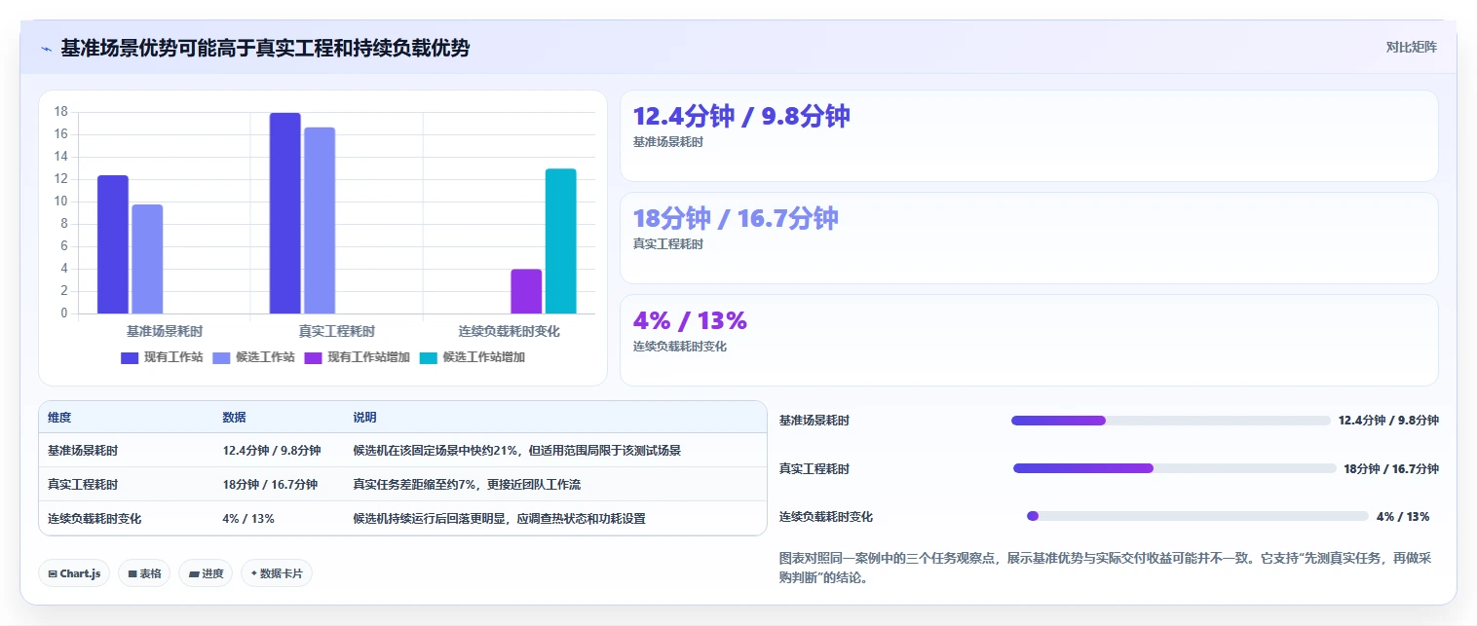Screen dimensions: 1477x626
Task: Click the 基准场景耗时 progress bar
Action: point(1171,421)
